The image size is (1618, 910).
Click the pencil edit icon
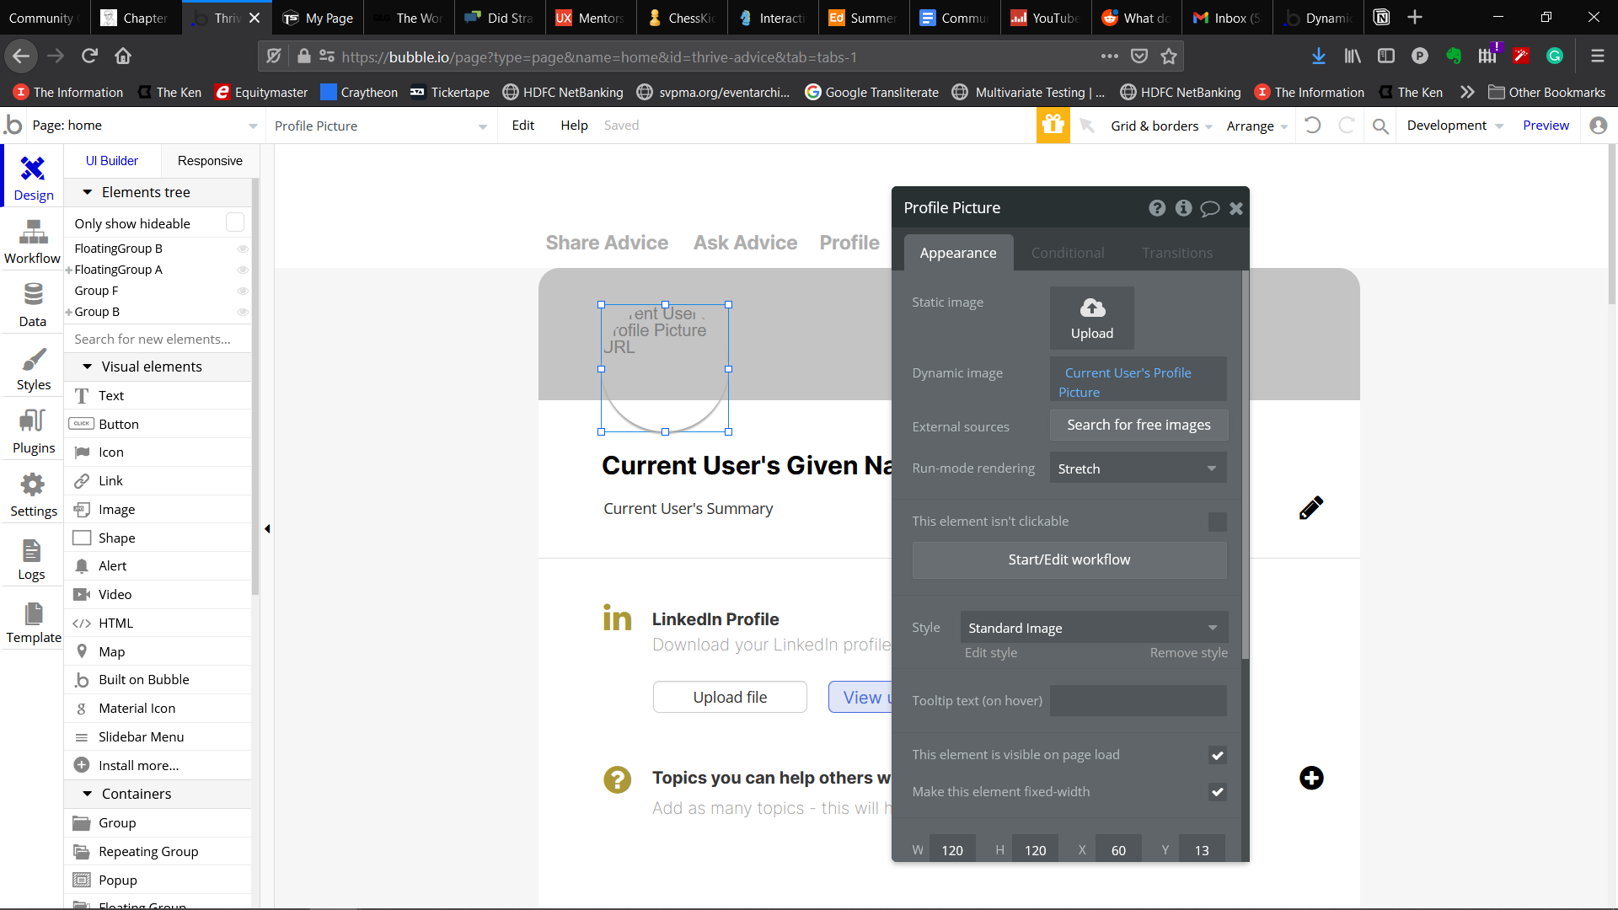(1310, 507)
